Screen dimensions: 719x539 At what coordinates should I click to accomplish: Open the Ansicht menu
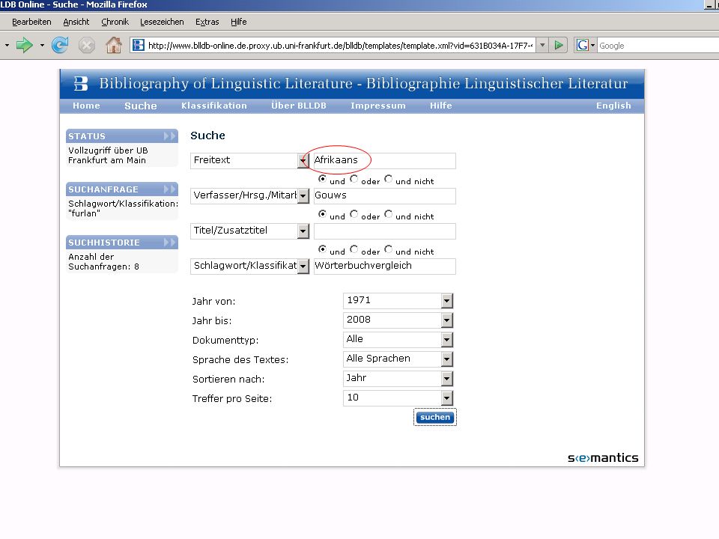tap(76, 22)
